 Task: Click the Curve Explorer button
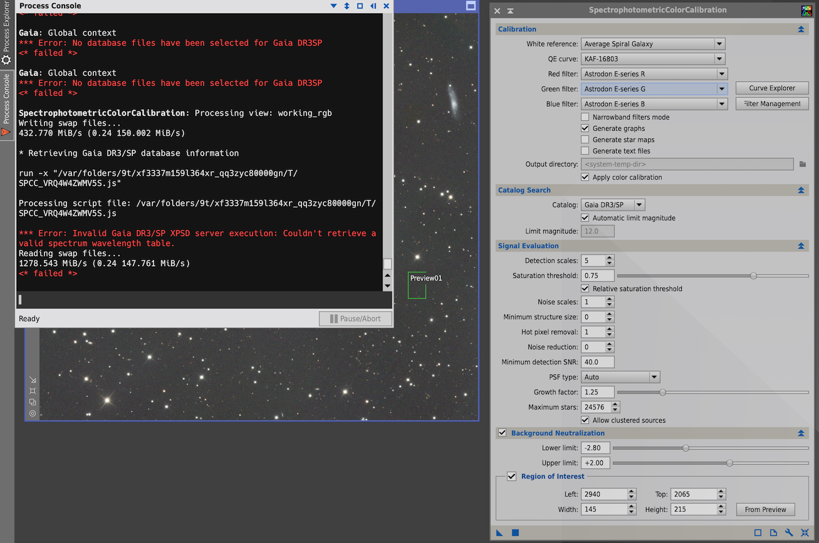[x=772, y=88]
